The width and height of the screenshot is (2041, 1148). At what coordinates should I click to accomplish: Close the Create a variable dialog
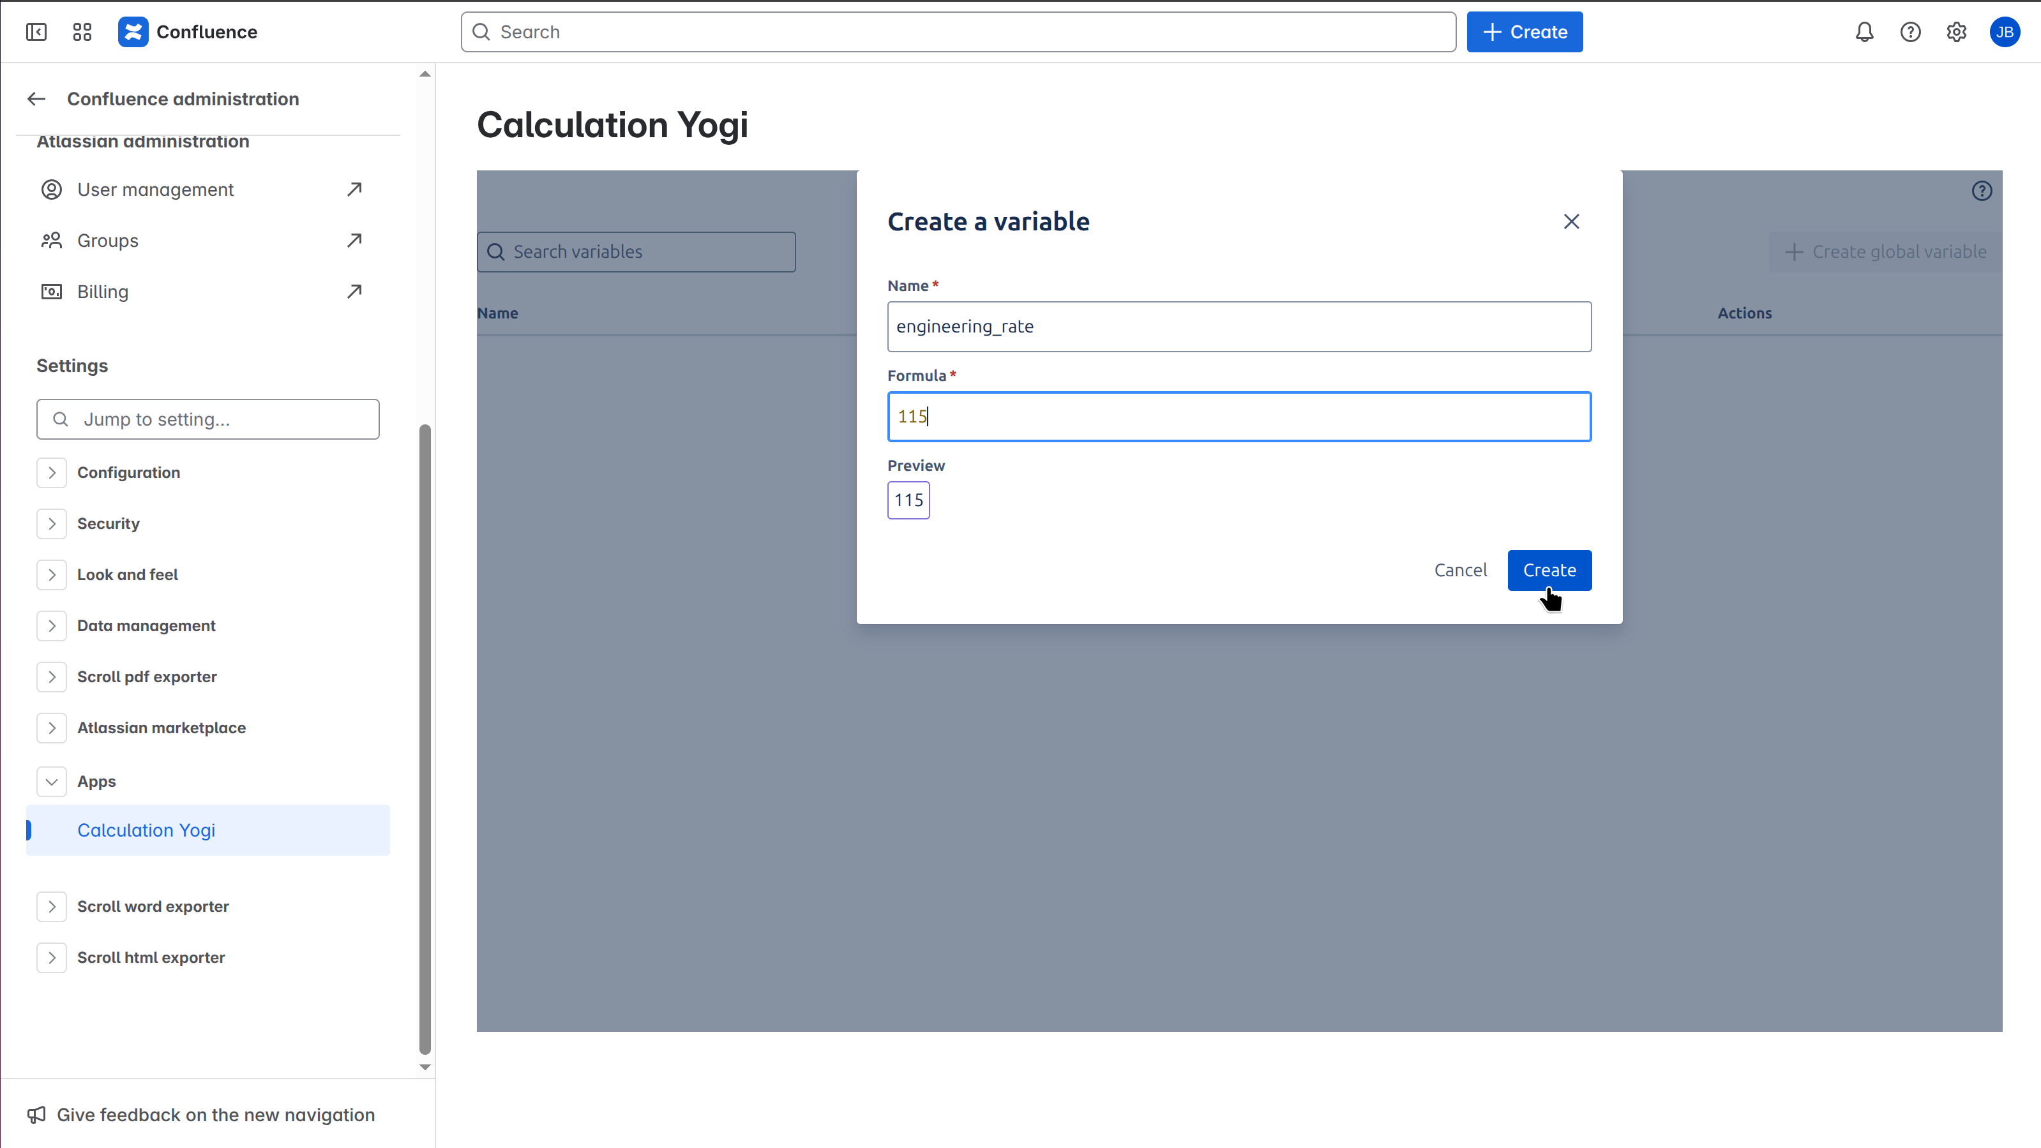pos(1572,221)
